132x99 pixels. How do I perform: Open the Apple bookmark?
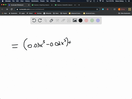pyautogui.click(x=22, y=13)
